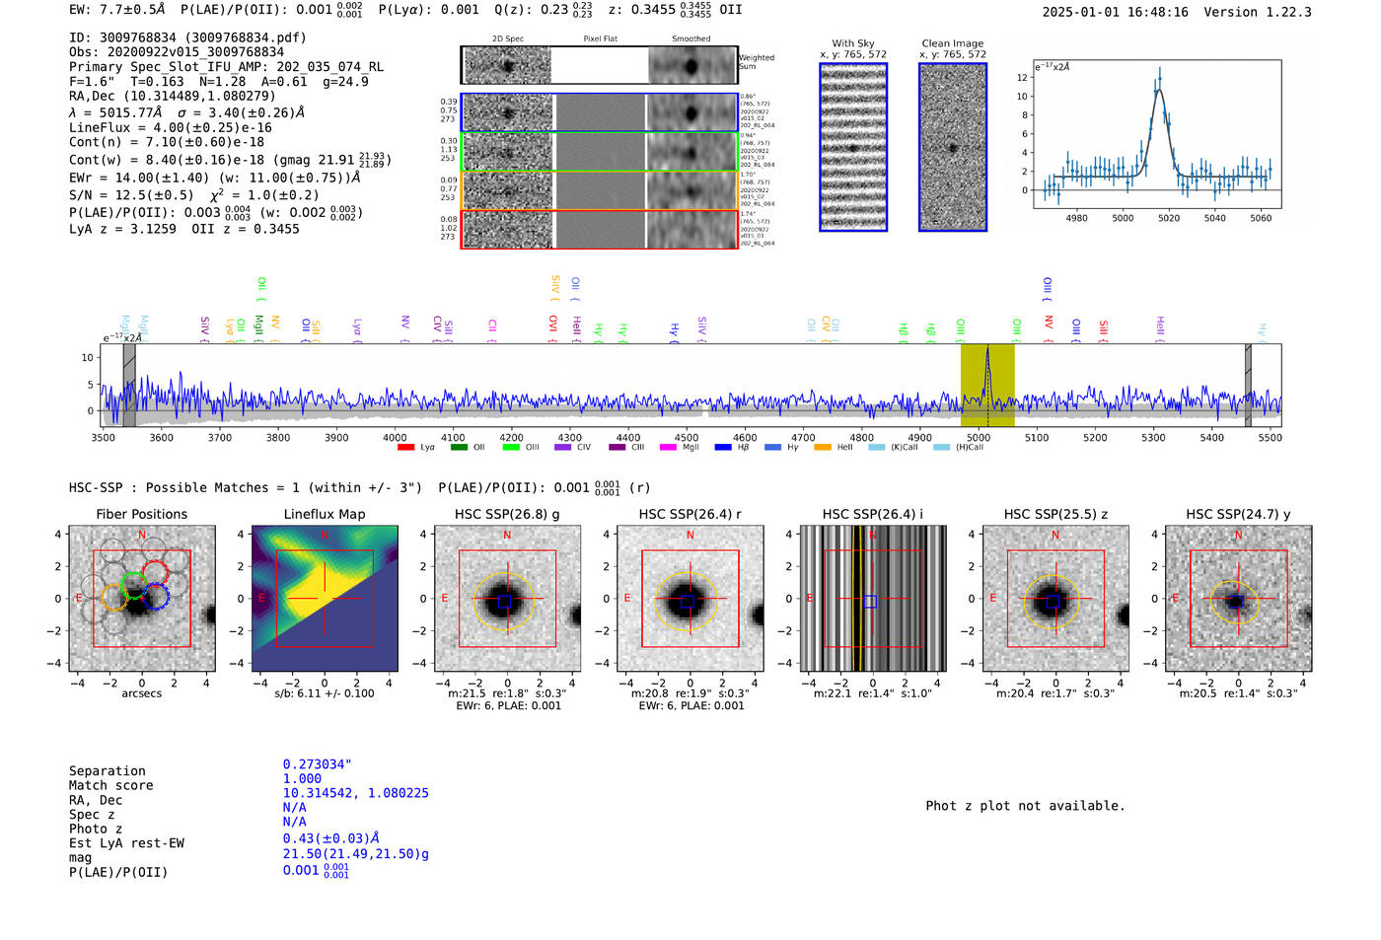Open the Fiber Positions image

coord(142,599)
